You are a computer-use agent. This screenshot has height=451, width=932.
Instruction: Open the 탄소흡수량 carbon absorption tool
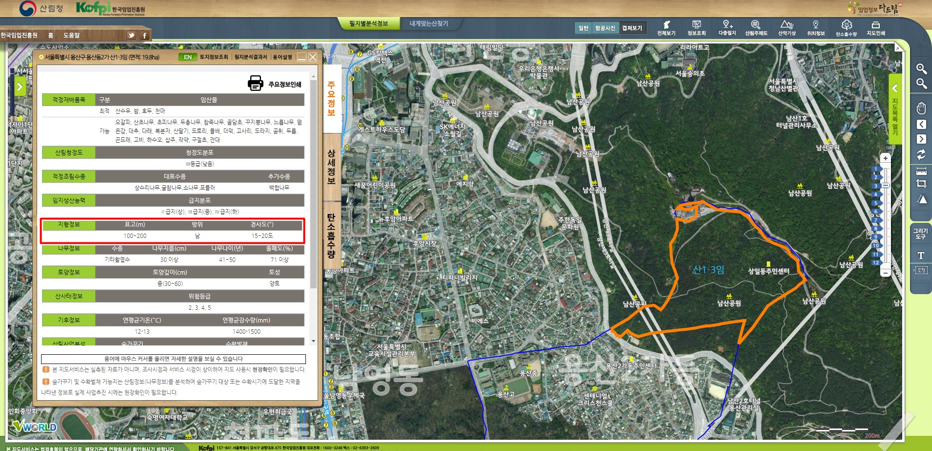(x=846, y=28)
